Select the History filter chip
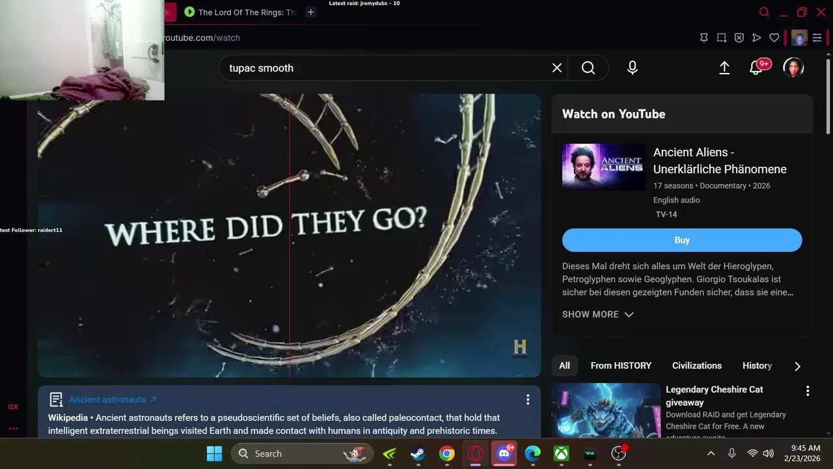Image resolution: width=833 pixels, height=469 pixels. [757, 365]
